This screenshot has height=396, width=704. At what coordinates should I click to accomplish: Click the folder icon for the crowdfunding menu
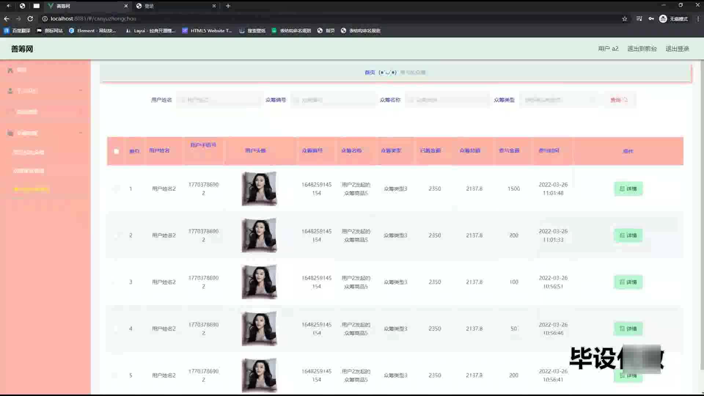click(10, 133)
